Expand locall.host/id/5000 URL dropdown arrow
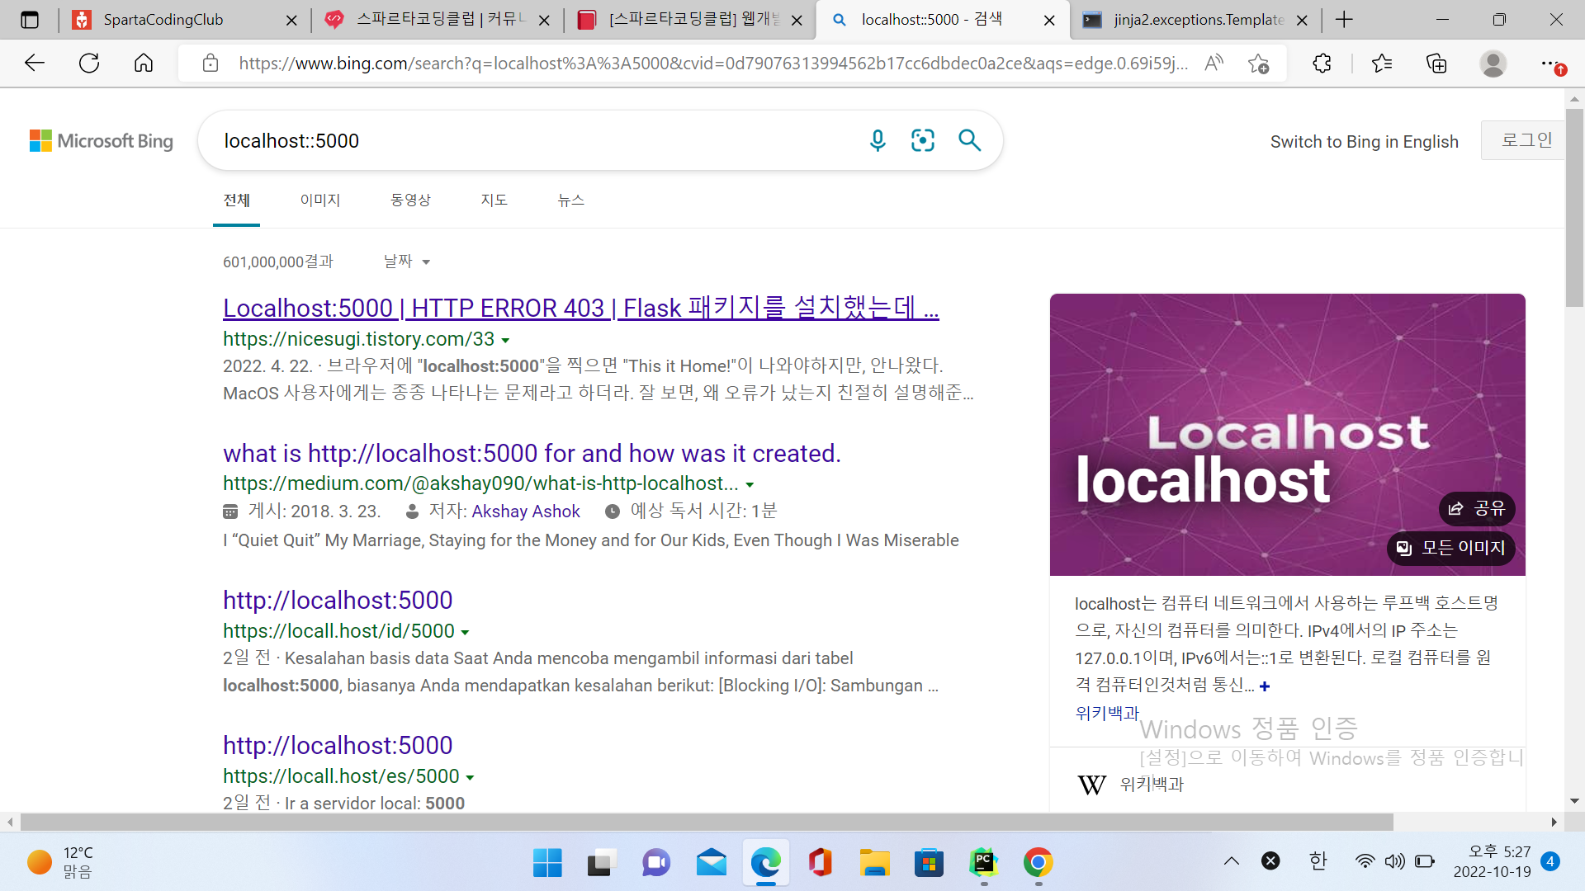The height and width of the screenshot is (891, 1585). 465,633
